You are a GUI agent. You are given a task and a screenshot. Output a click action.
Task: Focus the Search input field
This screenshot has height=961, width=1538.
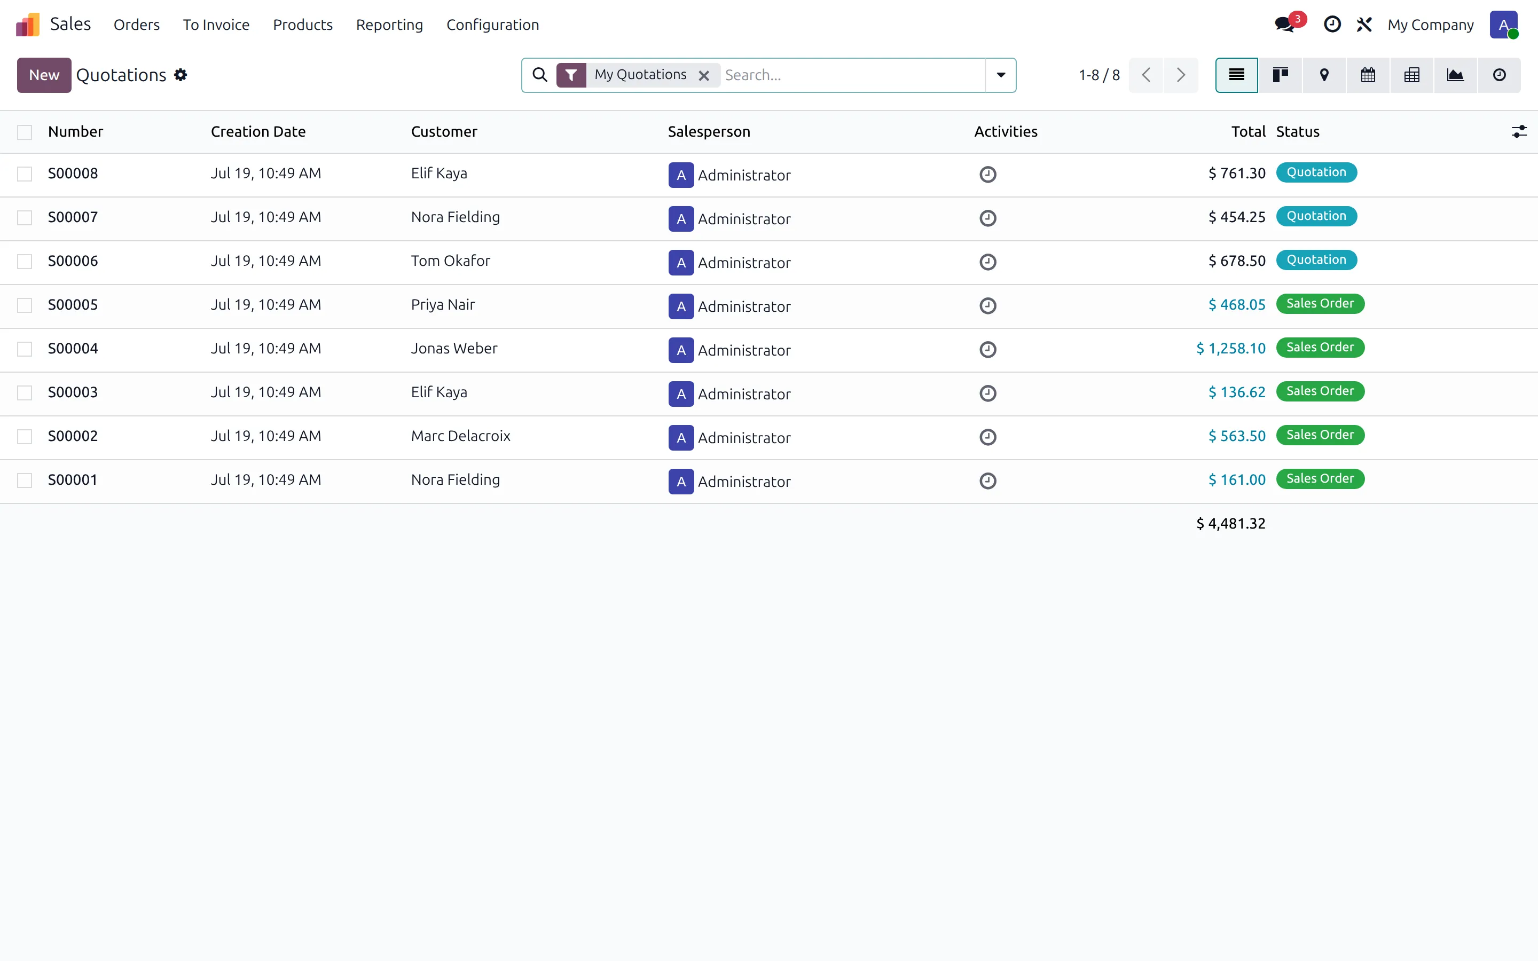[x=852, y=75]
